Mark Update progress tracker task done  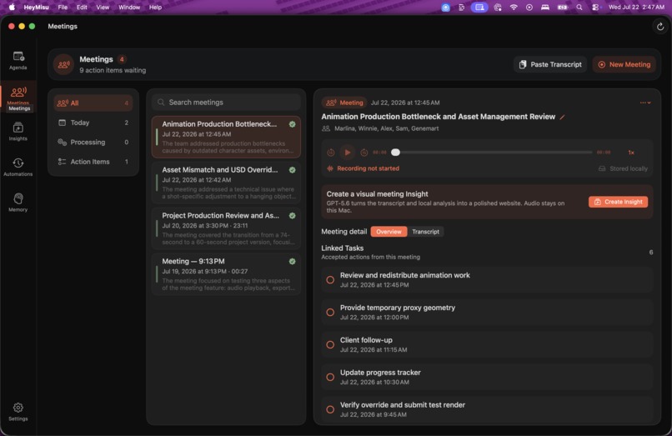(330, 378)
